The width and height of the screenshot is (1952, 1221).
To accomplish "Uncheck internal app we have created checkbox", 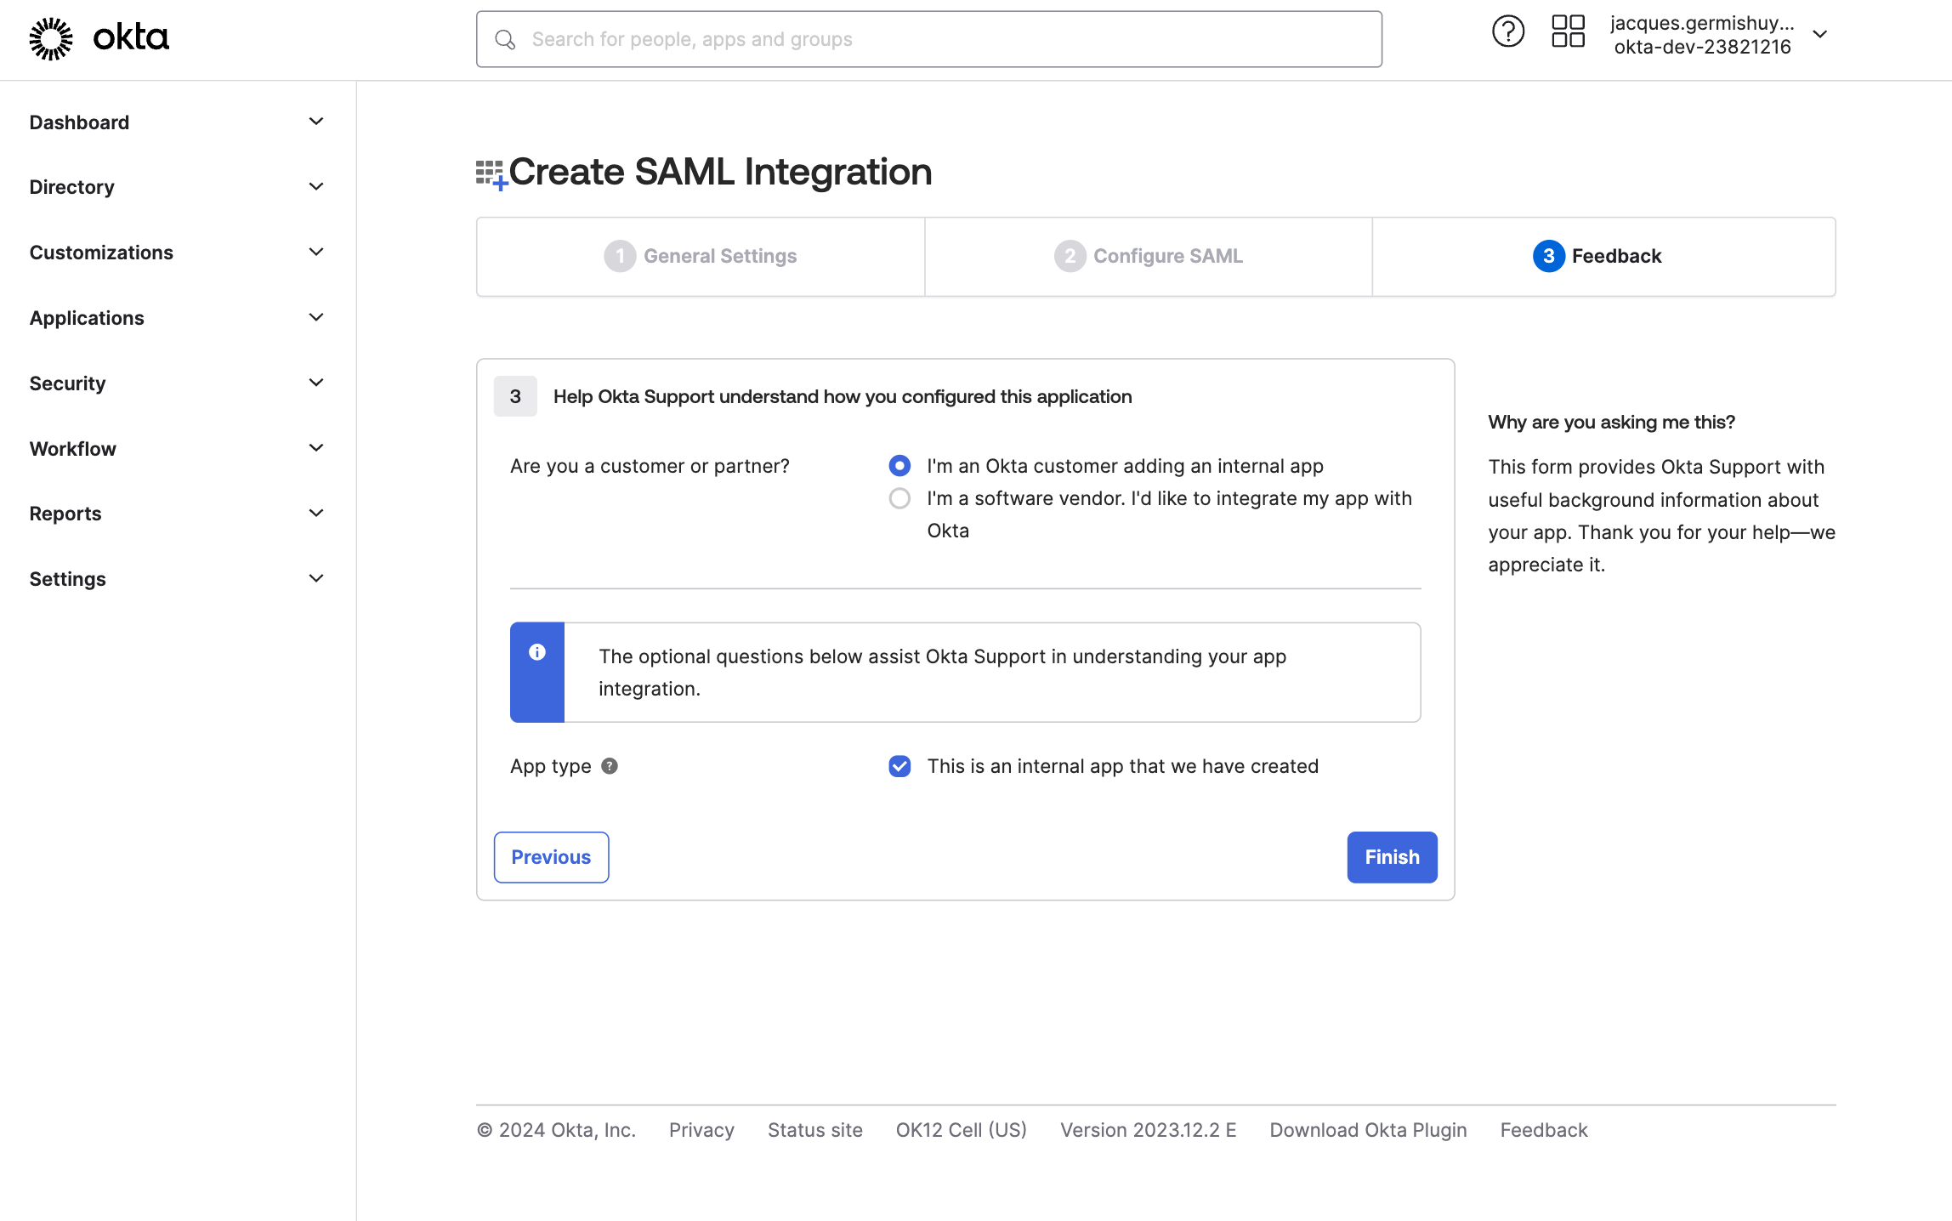I will click(899, 766).
